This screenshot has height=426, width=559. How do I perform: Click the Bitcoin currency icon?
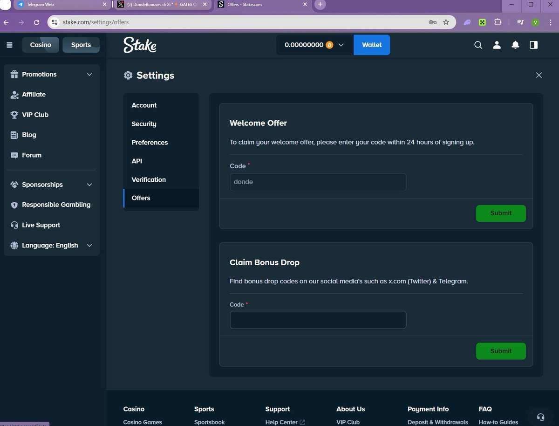click(329, 45)
